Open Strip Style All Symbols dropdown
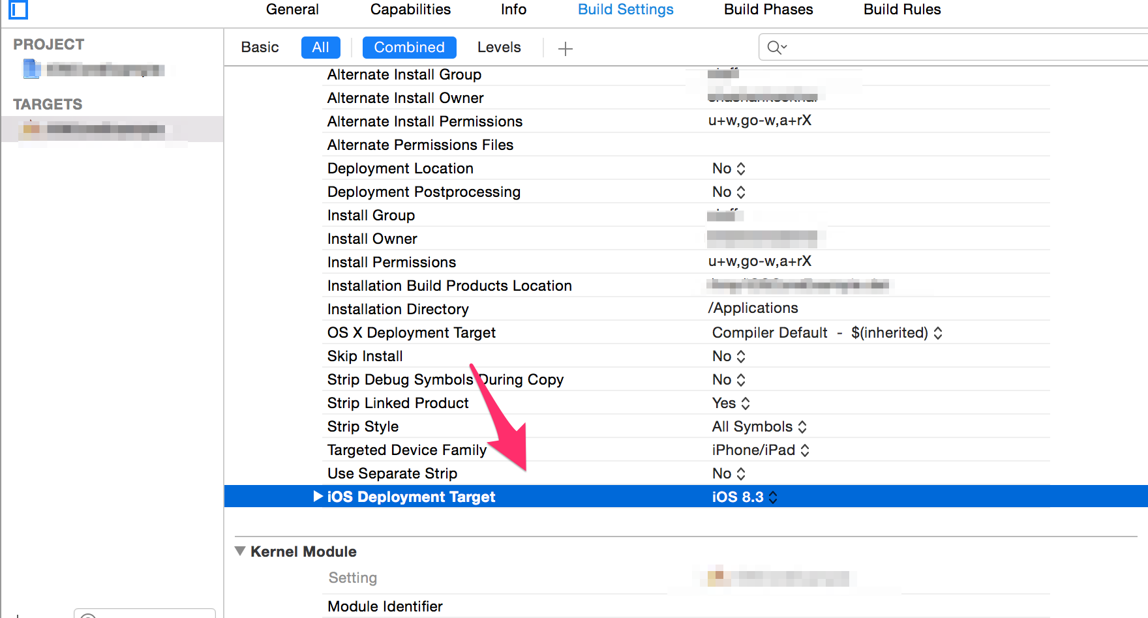Screen dimensions: 1148x618 pos(759,427)
